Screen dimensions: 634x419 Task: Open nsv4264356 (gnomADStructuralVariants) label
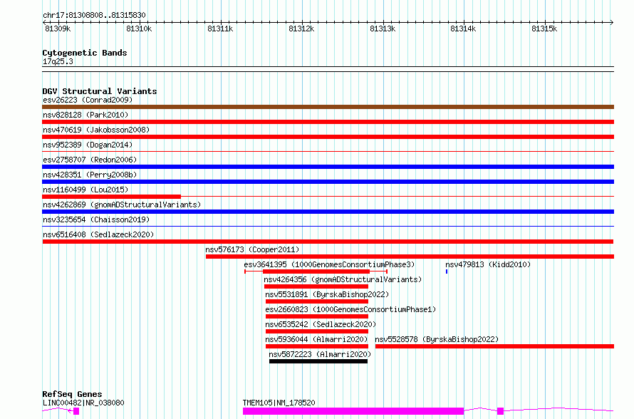click(x=343, y=279)
